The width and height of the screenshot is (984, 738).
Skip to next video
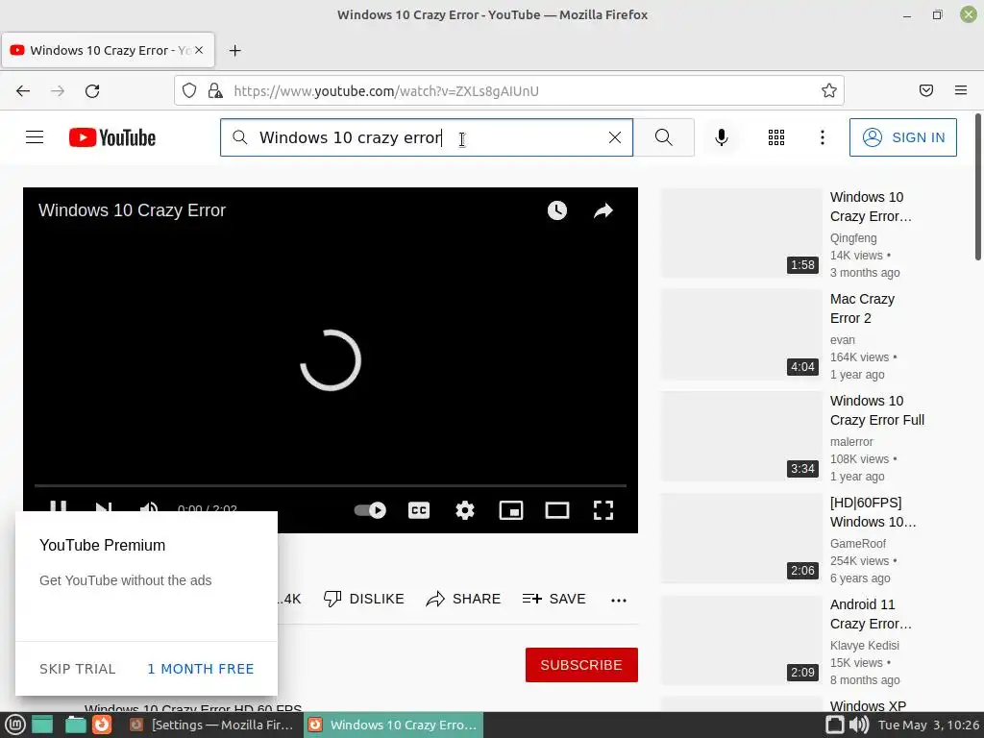[104, 507]
